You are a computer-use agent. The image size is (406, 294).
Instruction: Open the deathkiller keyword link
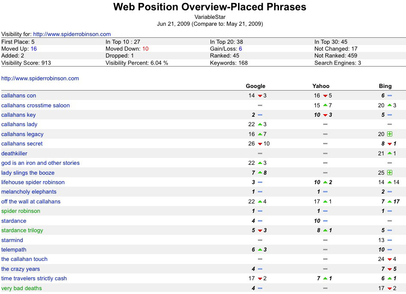tap(14, 153)
